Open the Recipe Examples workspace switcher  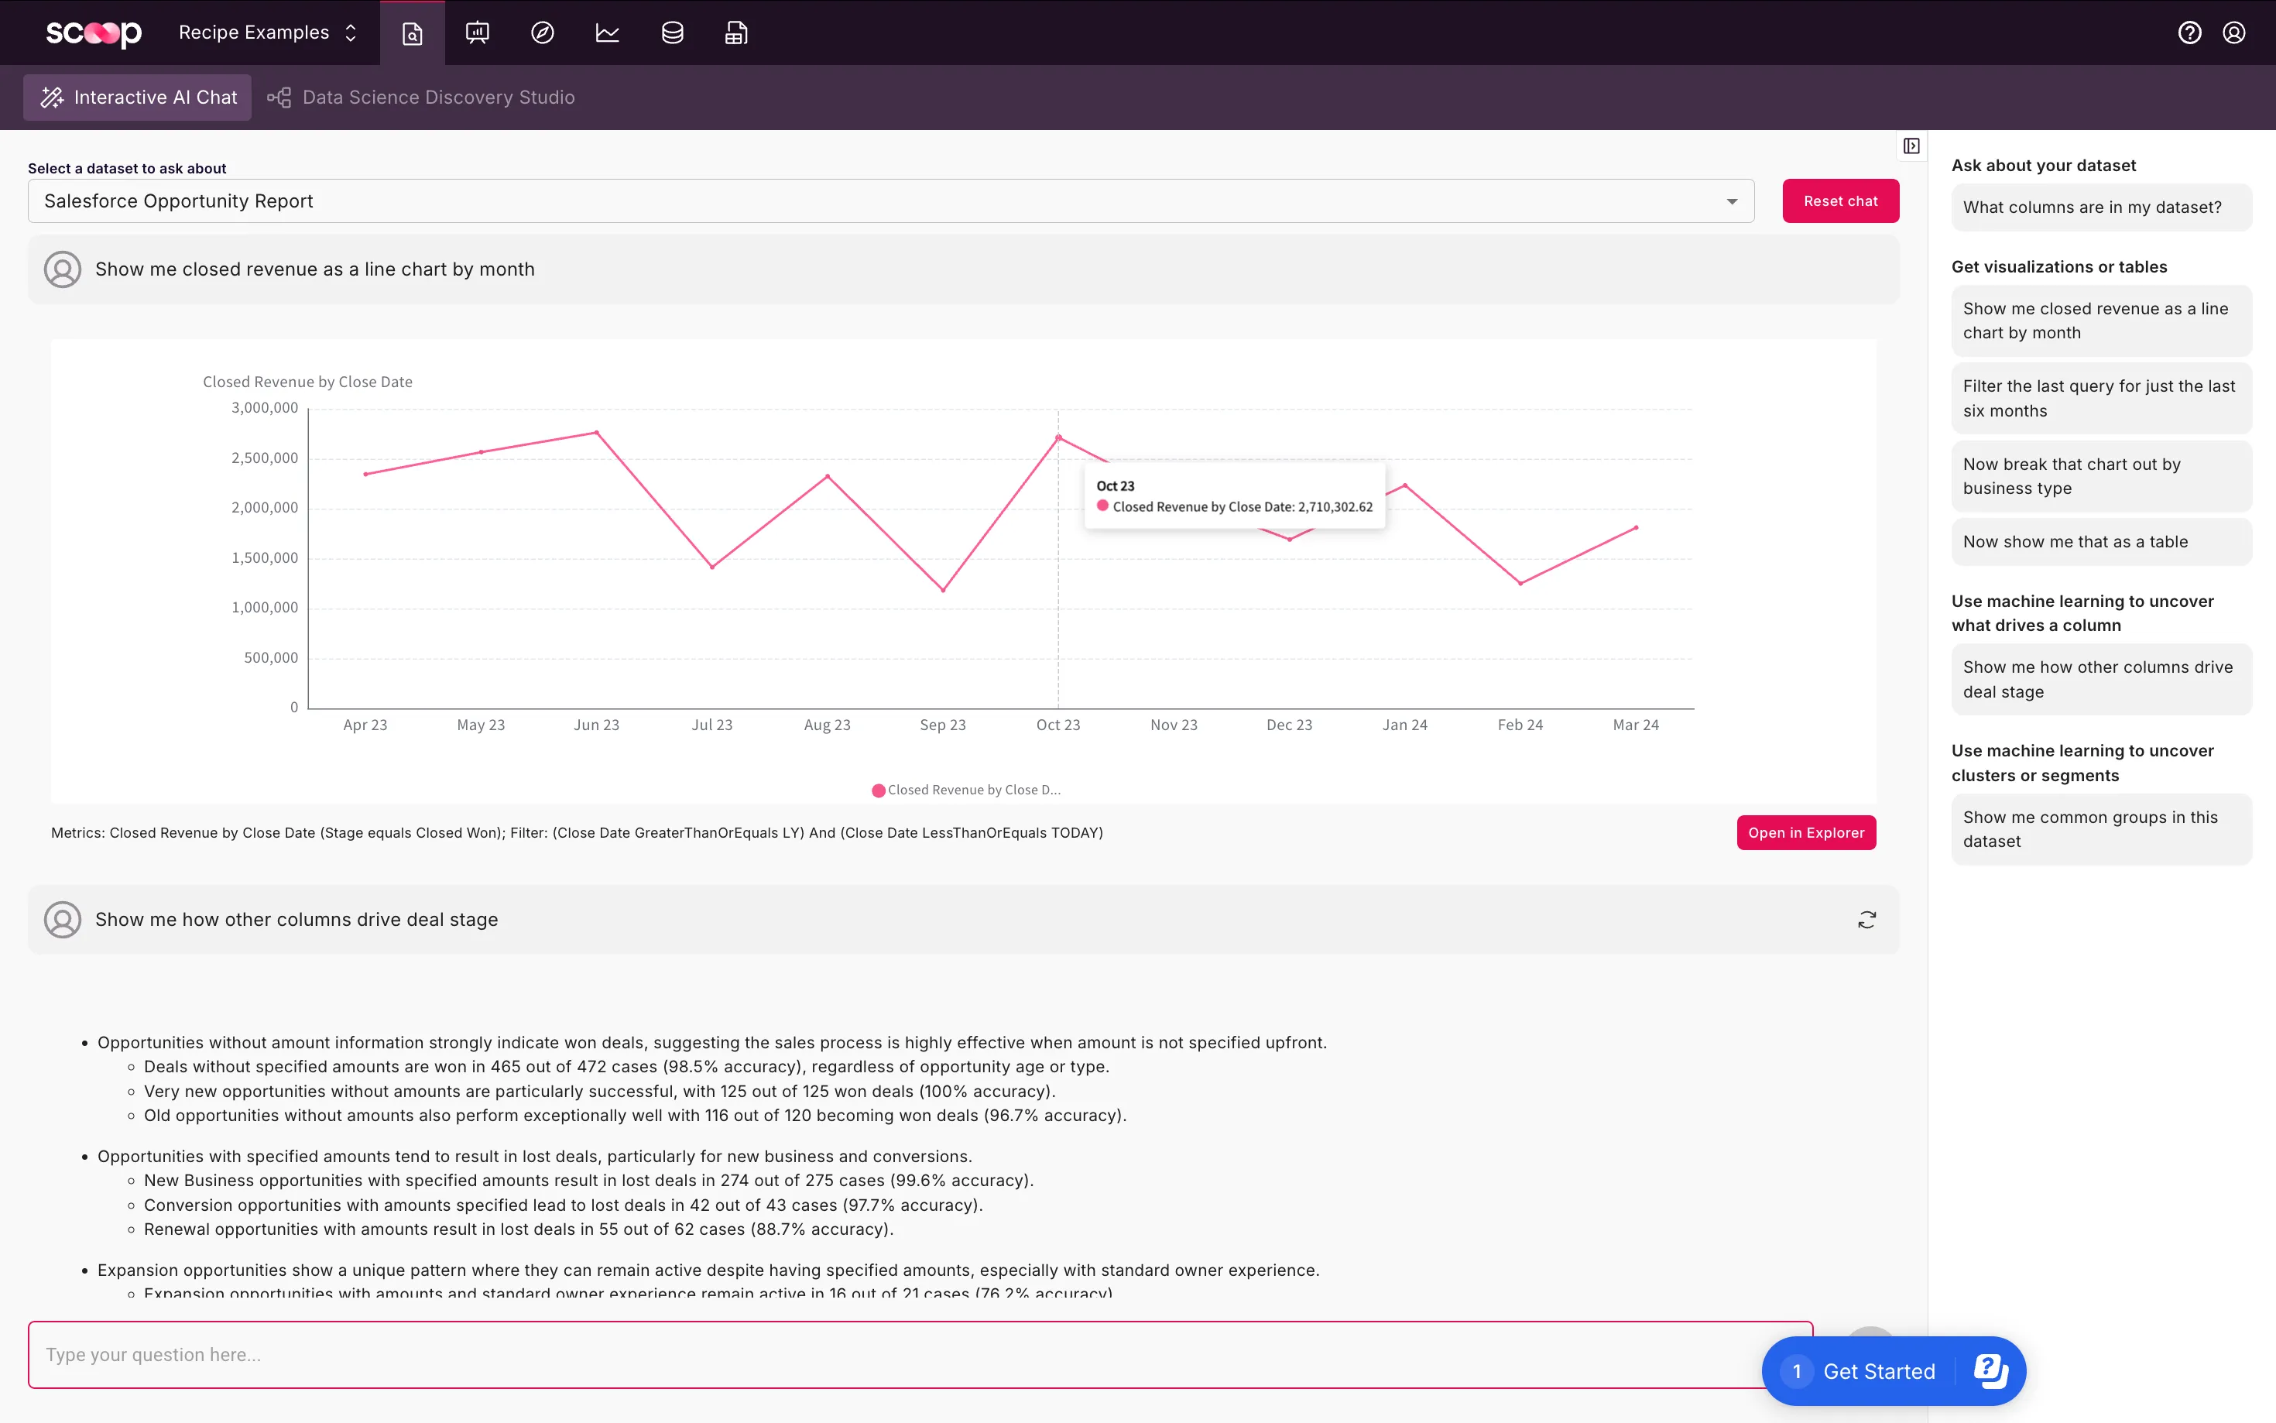tap(268, 33)
